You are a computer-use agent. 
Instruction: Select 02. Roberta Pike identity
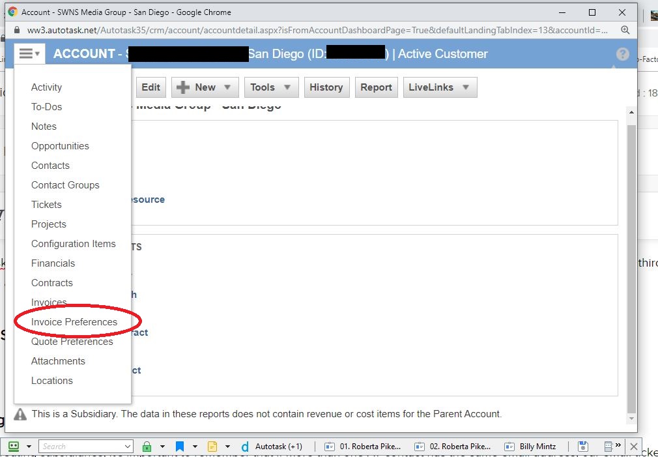[452, 446]
